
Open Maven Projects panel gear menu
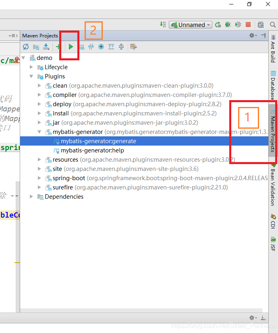253,35
